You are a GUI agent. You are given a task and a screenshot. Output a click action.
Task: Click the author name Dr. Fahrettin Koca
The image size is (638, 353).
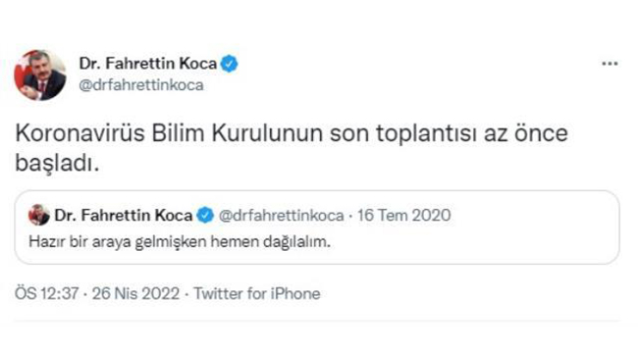(x=148, y=64)
